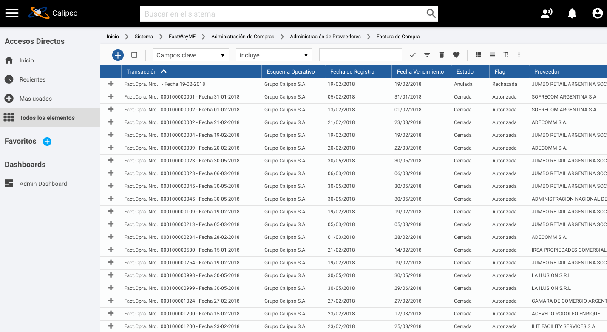The height and width of the screenshot is (332, 607).
Task: Open the filter options icon
Action: pyautogui.click(x=427, y=55)
